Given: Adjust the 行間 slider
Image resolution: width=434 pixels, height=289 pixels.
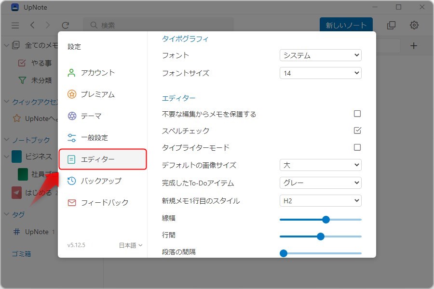Looking at the screenshot, I should (x=321, y=236).
